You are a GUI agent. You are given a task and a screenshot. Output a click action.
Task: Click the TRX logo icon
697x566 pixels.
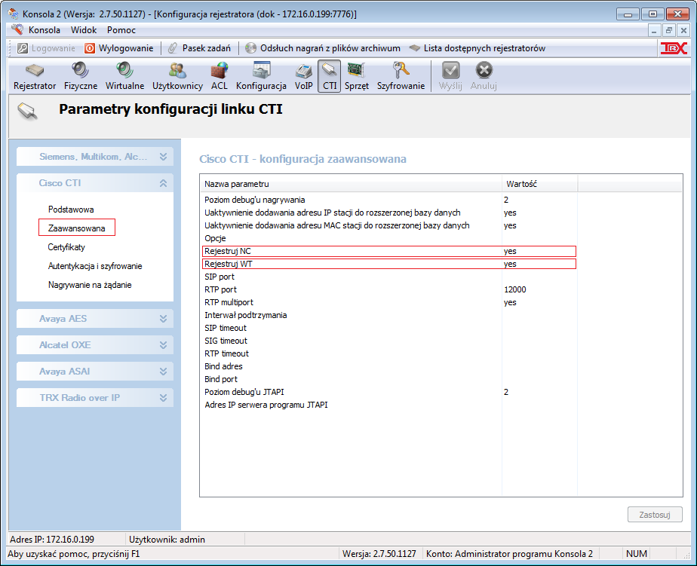pos(674,48)
